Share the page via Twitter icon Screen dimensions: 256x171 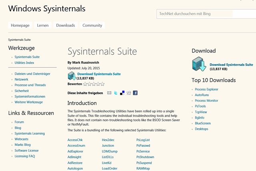[116, 93]
